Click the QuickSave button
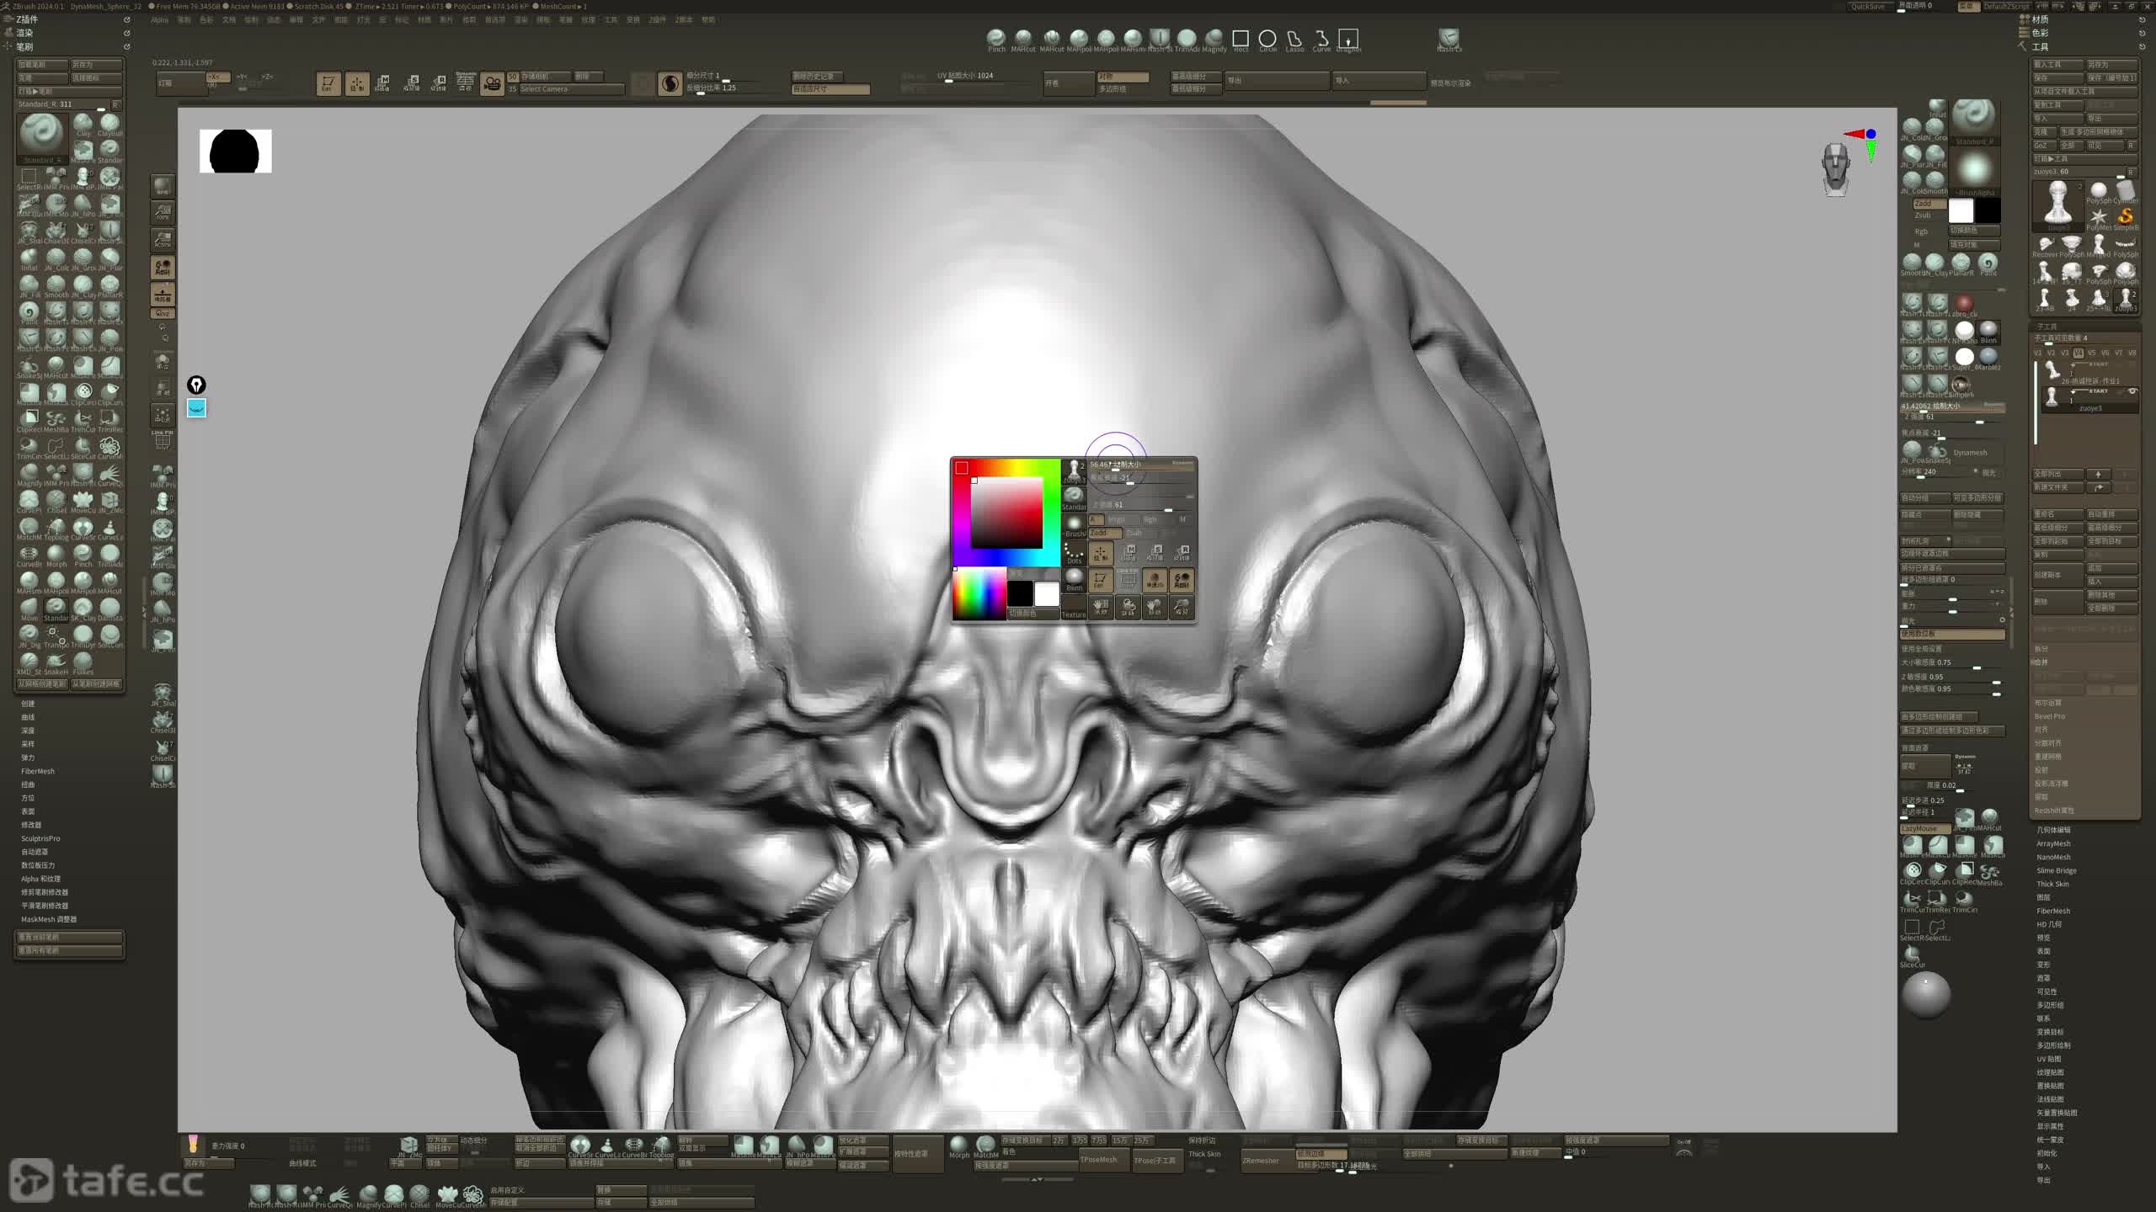2156x1212 pixels. pyautogui.click(x=1867, y=6)
